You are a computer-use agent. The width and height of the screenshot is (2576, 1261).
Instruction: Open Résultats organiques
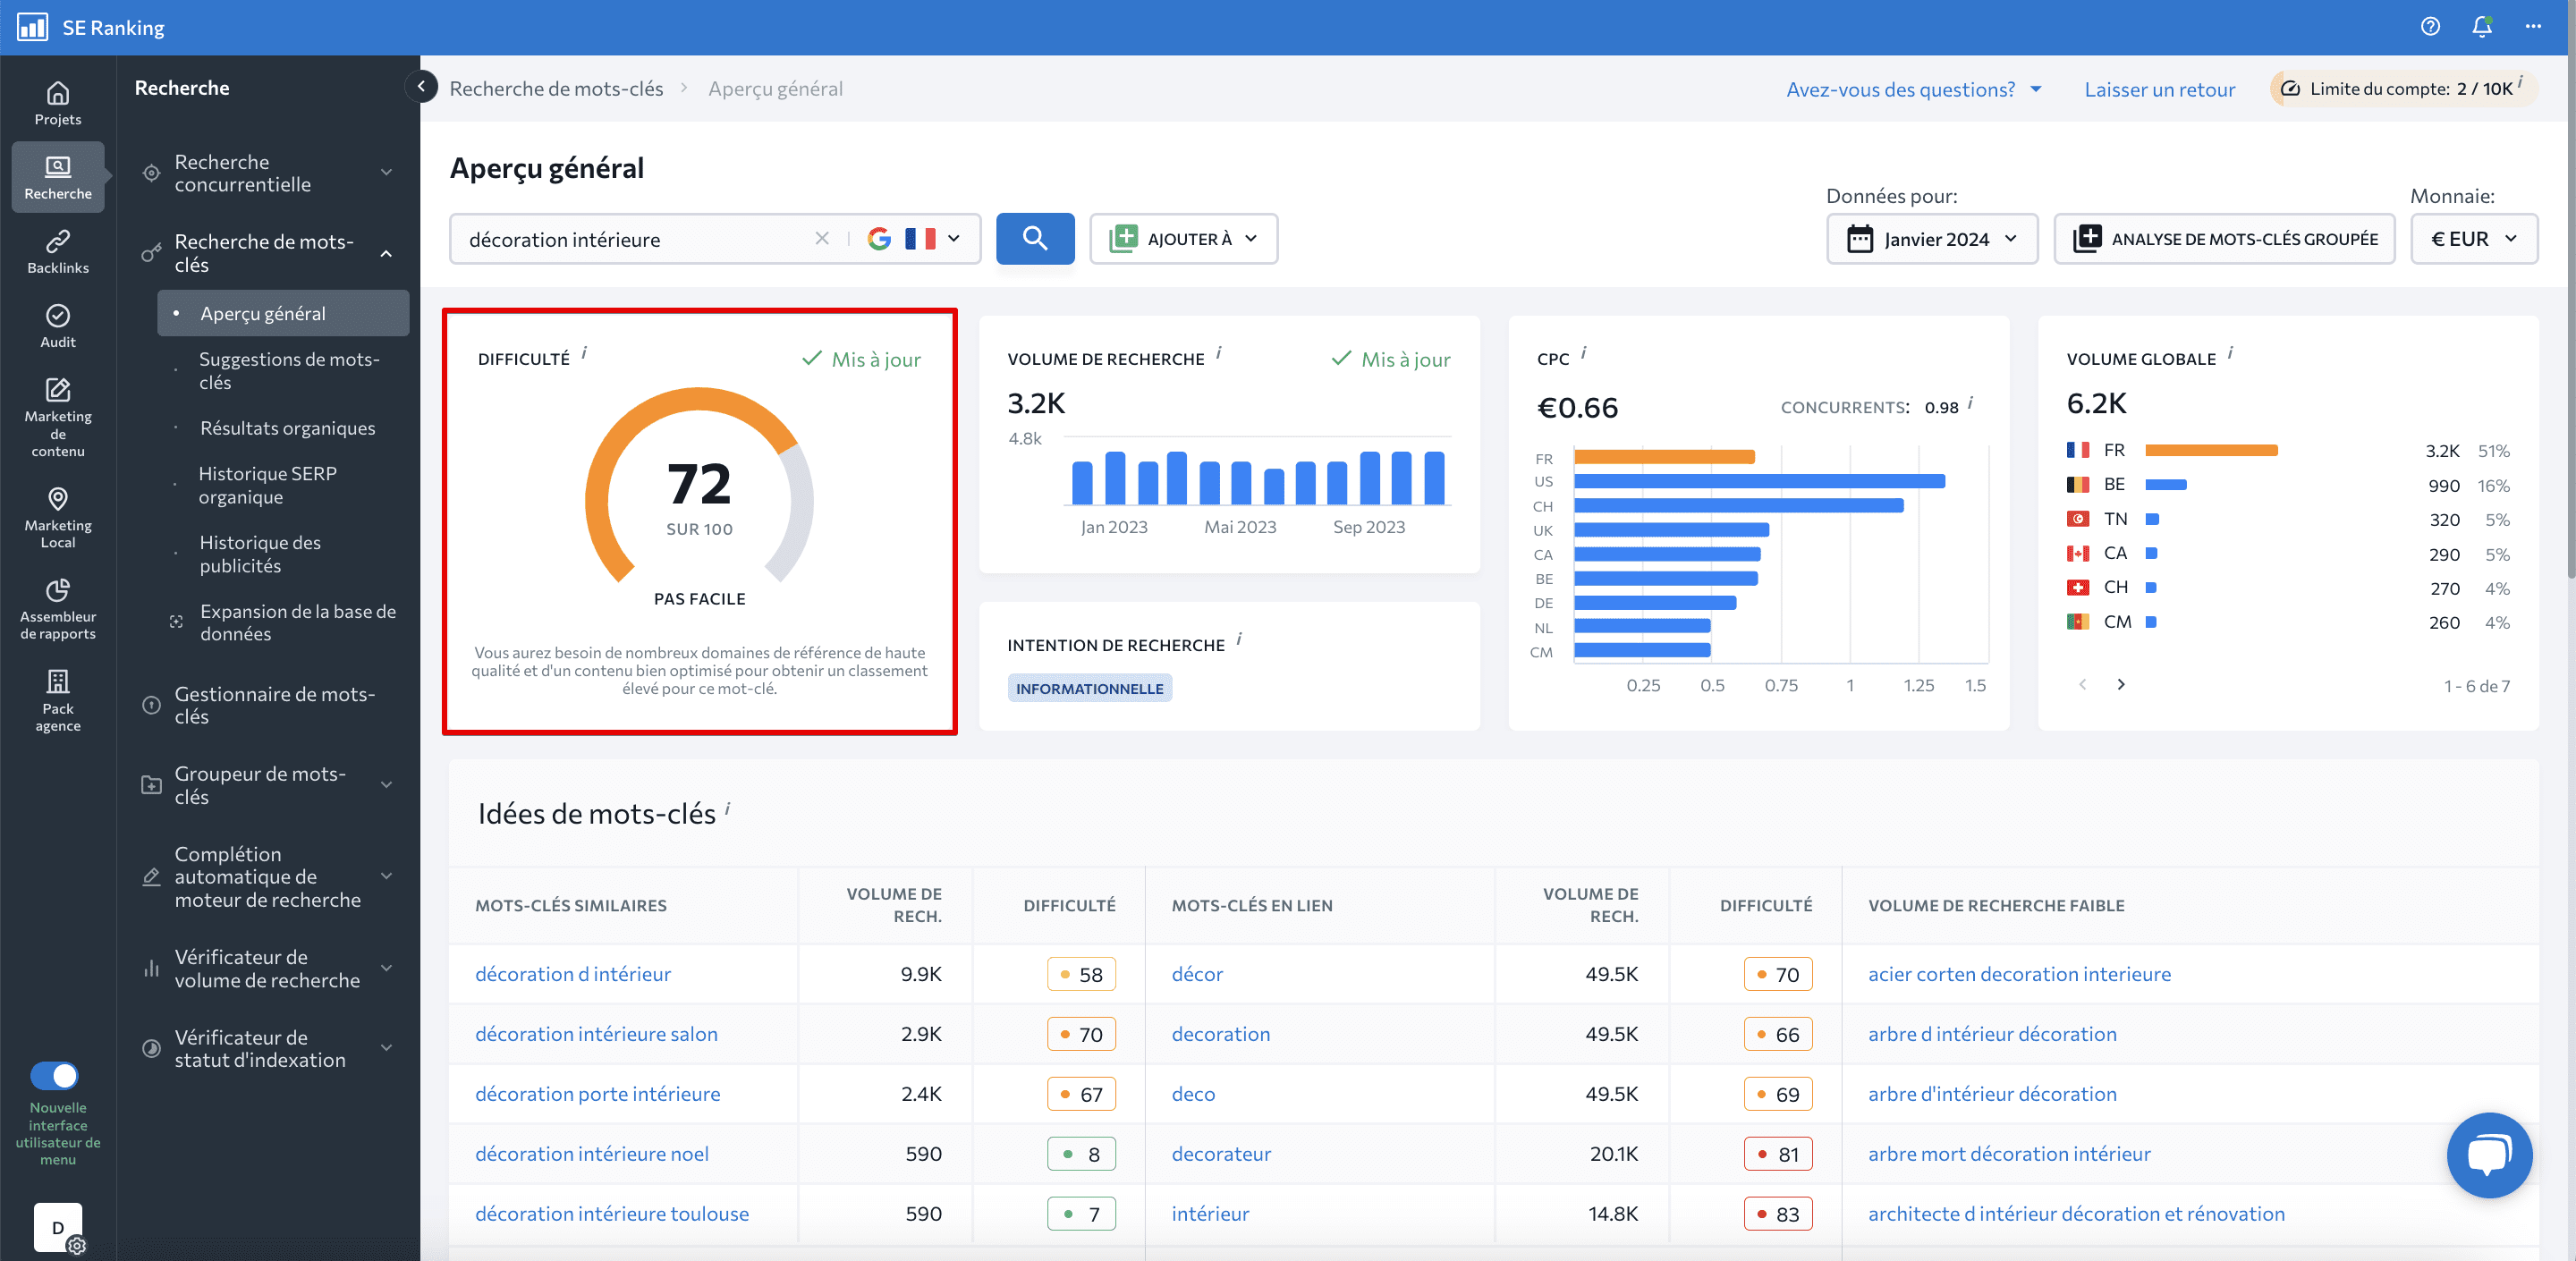coord(287,428)
